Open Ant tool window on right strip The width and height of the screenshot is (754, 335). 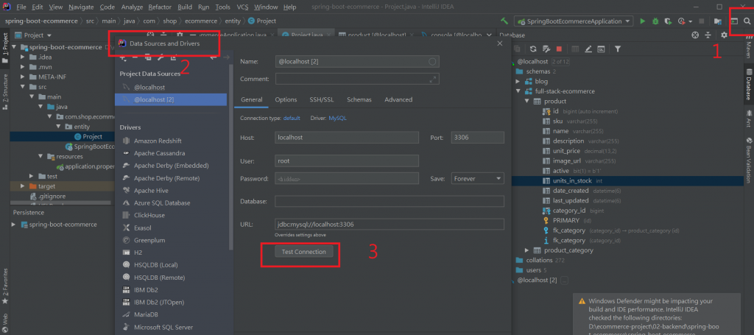pyautogui.click(x=748, y=119)
